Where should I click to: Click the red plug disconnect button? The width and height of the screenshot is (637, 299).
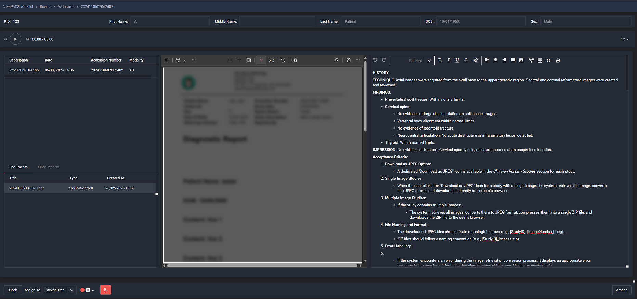tap(106, 290)
